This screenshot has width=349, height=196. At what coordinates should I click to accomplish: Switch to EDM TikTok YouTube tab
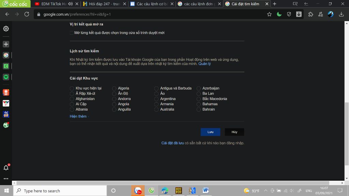click(x=54, y=4)
